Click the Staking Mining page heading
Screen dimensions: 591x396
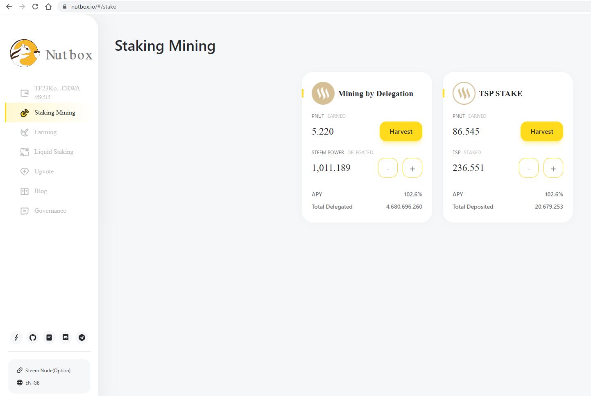point(165,46)
